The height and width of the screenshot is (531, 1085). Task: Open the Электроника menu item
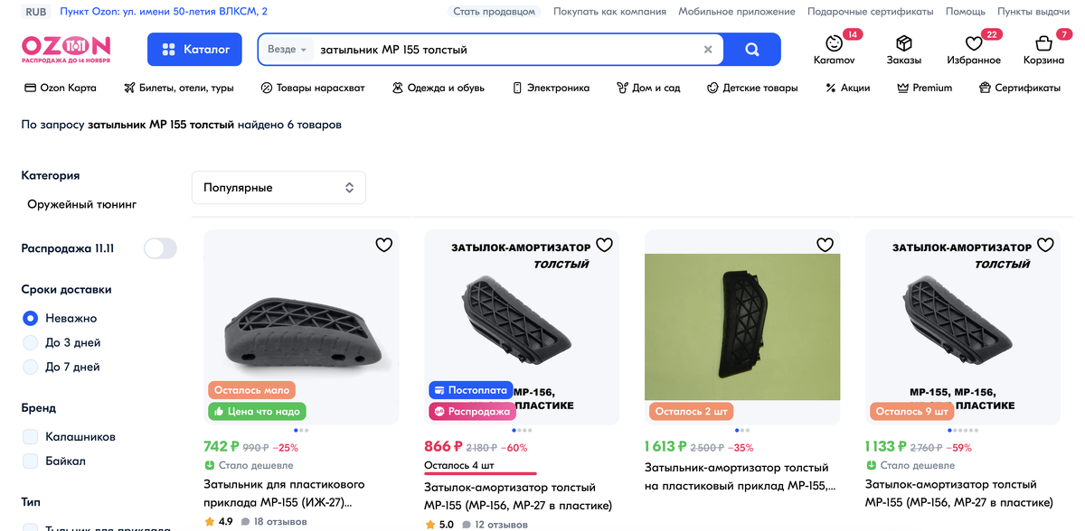[x=551, y=88]
